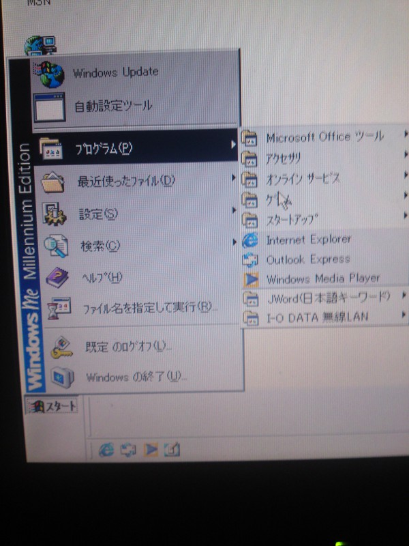Screen dimensions: 409x546
Task: Select the network globe desktop icon
Action: pos(40,45)
